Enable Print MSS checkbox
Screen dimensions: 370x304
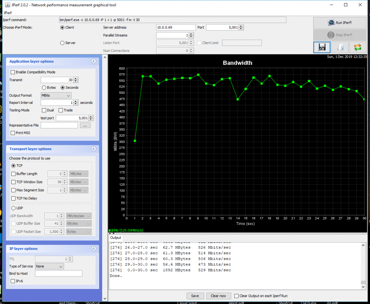click(13, 133)
